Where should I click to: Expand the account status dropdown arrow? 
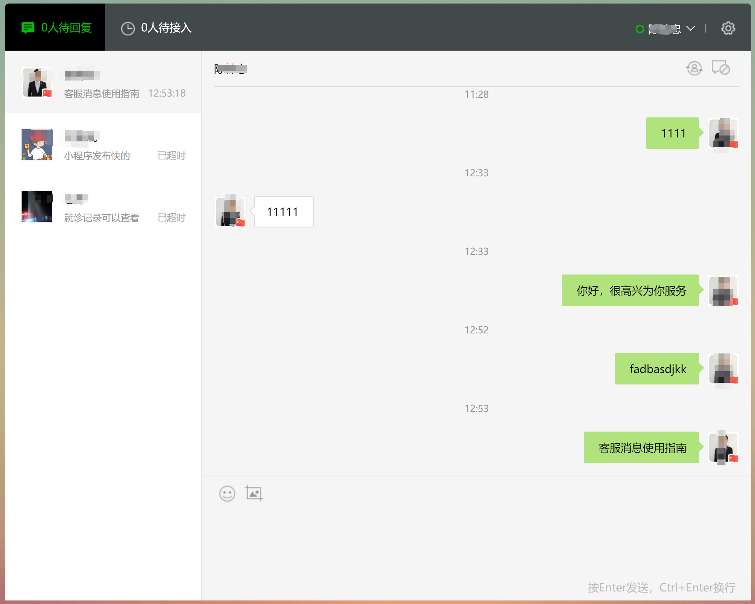[x=690, y=28]
